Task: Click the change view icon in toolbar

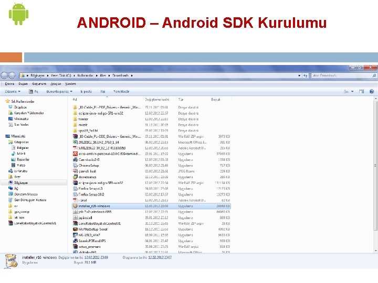Action: tap(346, 91)
